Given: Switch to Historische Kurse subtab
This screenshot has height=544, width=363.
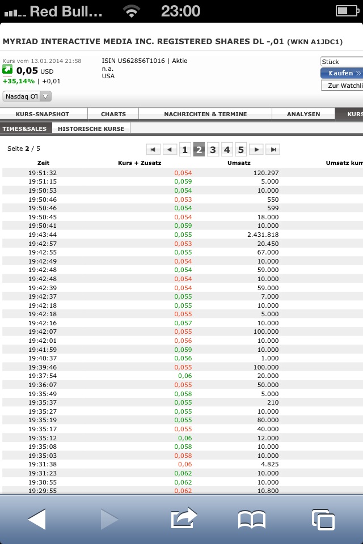Looking at the screenshot, I should (91, 129).
